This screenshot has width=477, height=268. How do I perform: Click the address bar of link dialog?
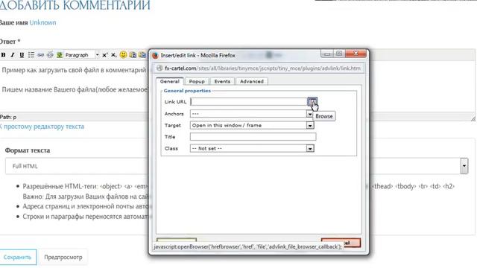point(259,68)
